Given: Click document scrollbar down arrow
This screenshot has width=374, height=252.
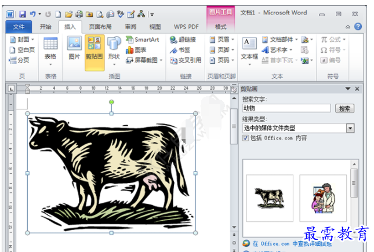Looking at the screenshot, I should (234, 227).
